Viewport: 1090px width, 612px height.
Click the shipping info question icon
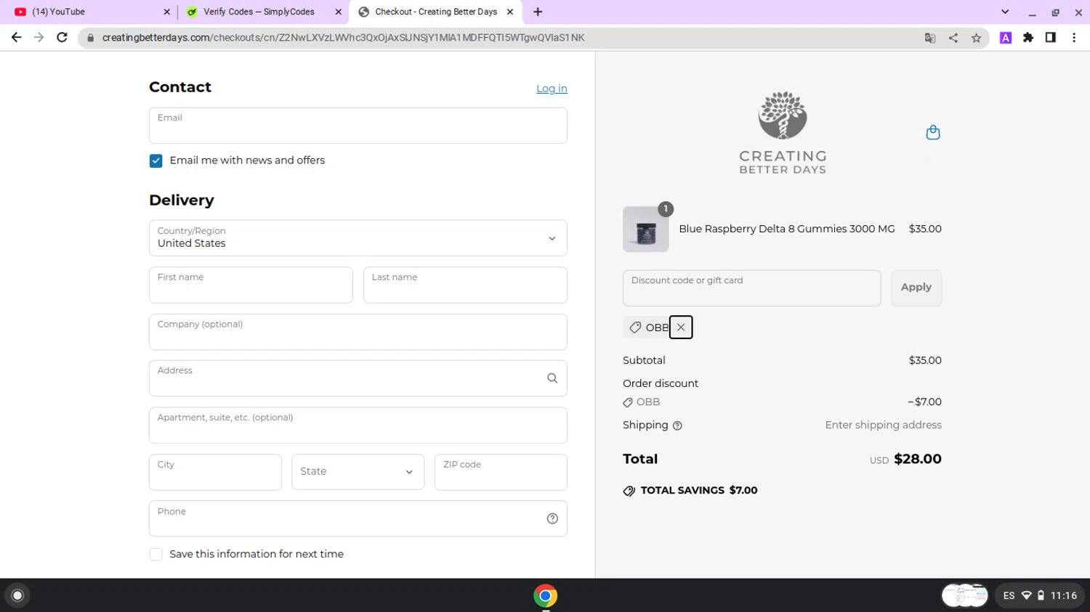pyautogui.click(x=677, y=426)
